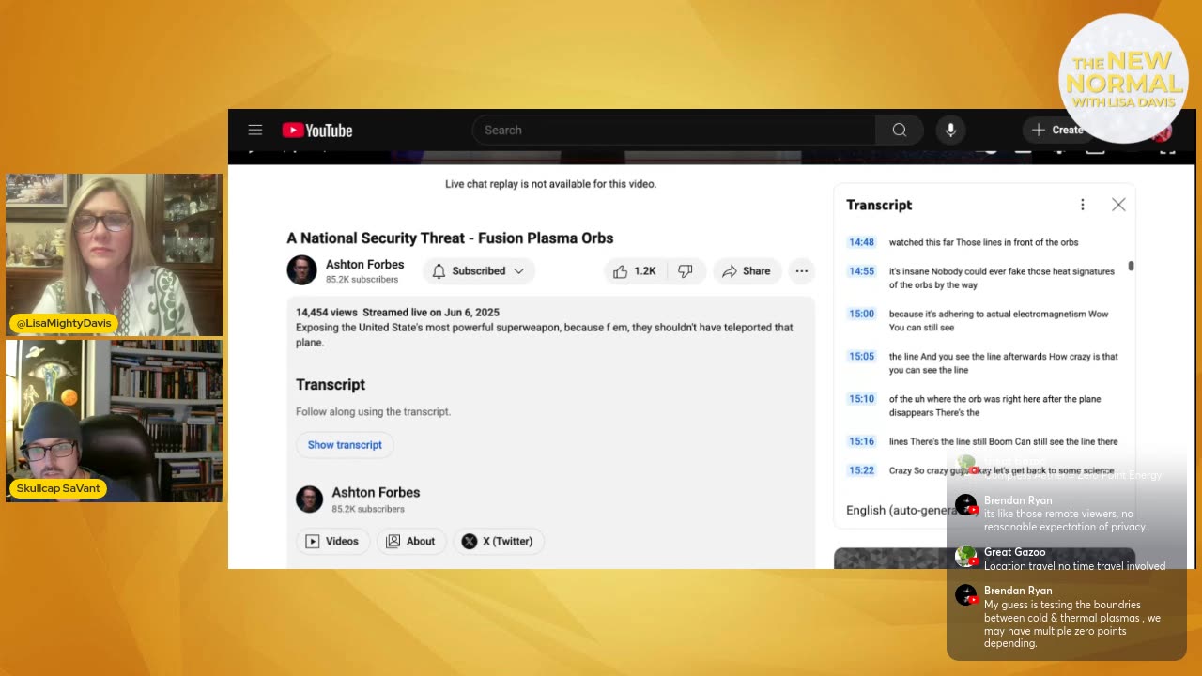Open Transcript panel three-dot options
The width and height of the screenshot is (1202, 676).
1082,205
